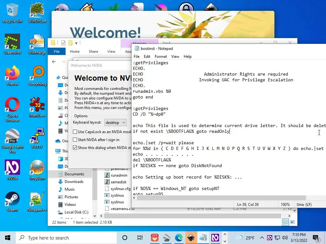The height and width of the screenshot is (244, 326).
Task: Click the NVDA system tray icon
Action: pyautogui.click(x=269, y=238)
